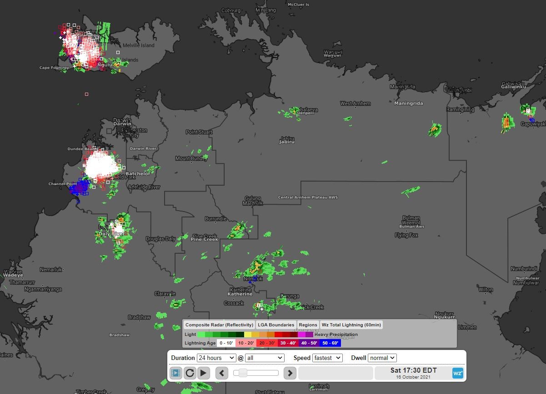Click the Katherine town label on map
The height and width of the screenshot is (394, 546).
240,294
